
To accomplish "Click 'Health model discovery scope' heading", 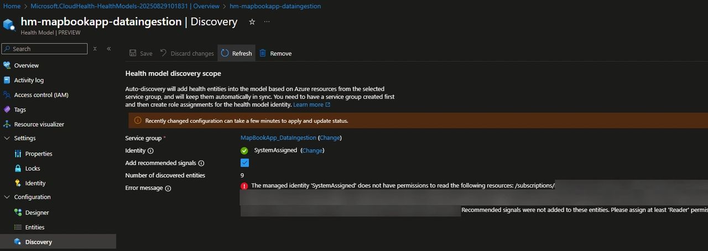I will 173,73.
